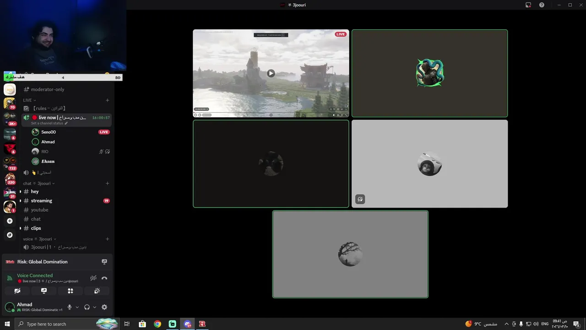Open the youtube text channel
This screenshot has width=586, height=330.
tap(67, 210)
